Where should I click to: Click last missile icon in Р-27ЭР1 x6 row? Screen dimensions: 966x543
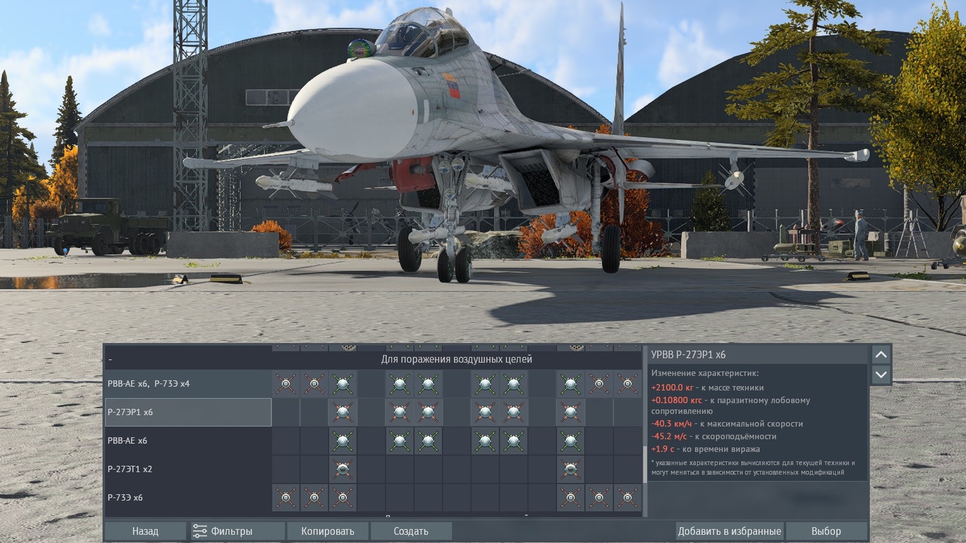click(x=570, y=412)
